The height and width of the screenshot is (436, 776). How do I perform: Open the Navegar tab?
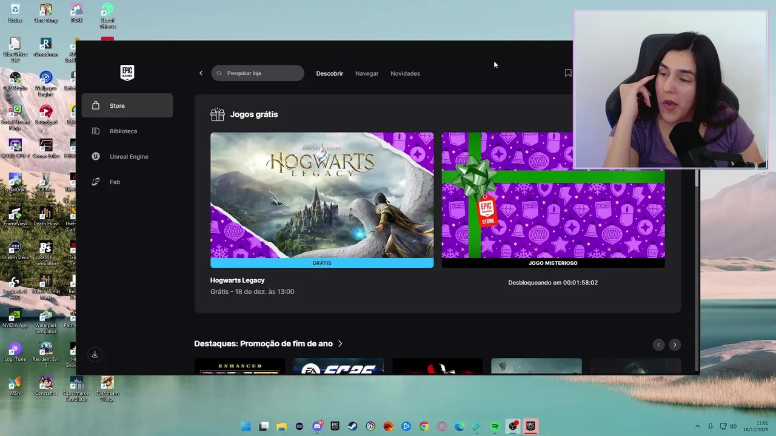point(367,73)
